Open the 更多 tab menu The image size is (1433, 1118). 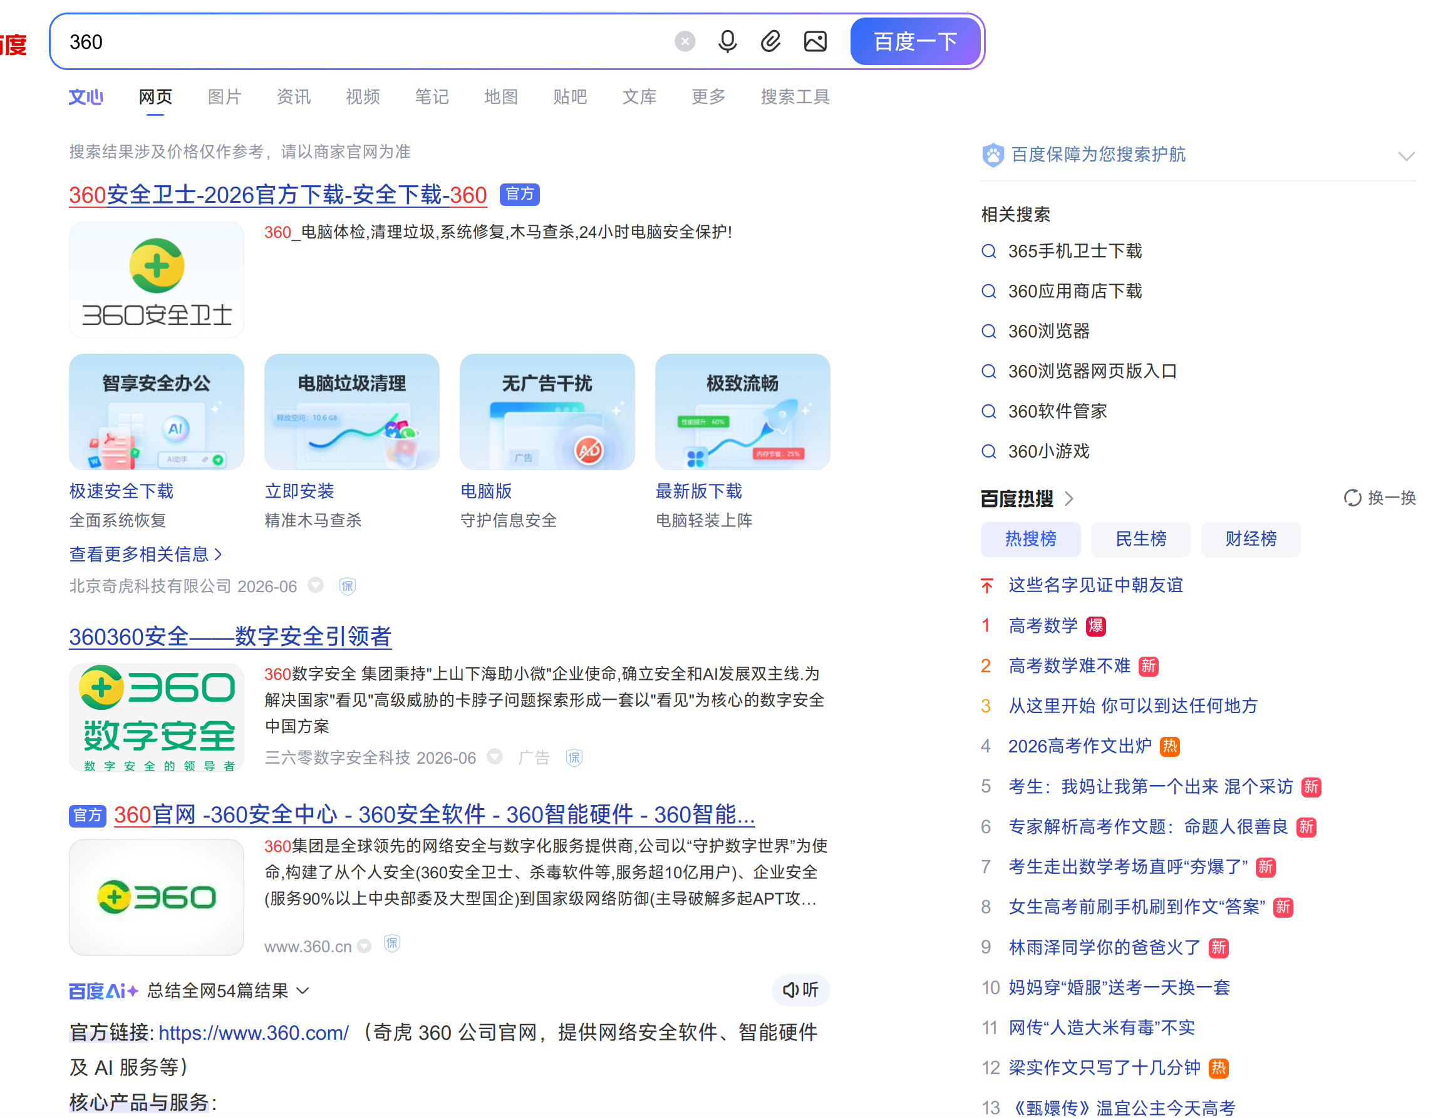coord(708,97)
